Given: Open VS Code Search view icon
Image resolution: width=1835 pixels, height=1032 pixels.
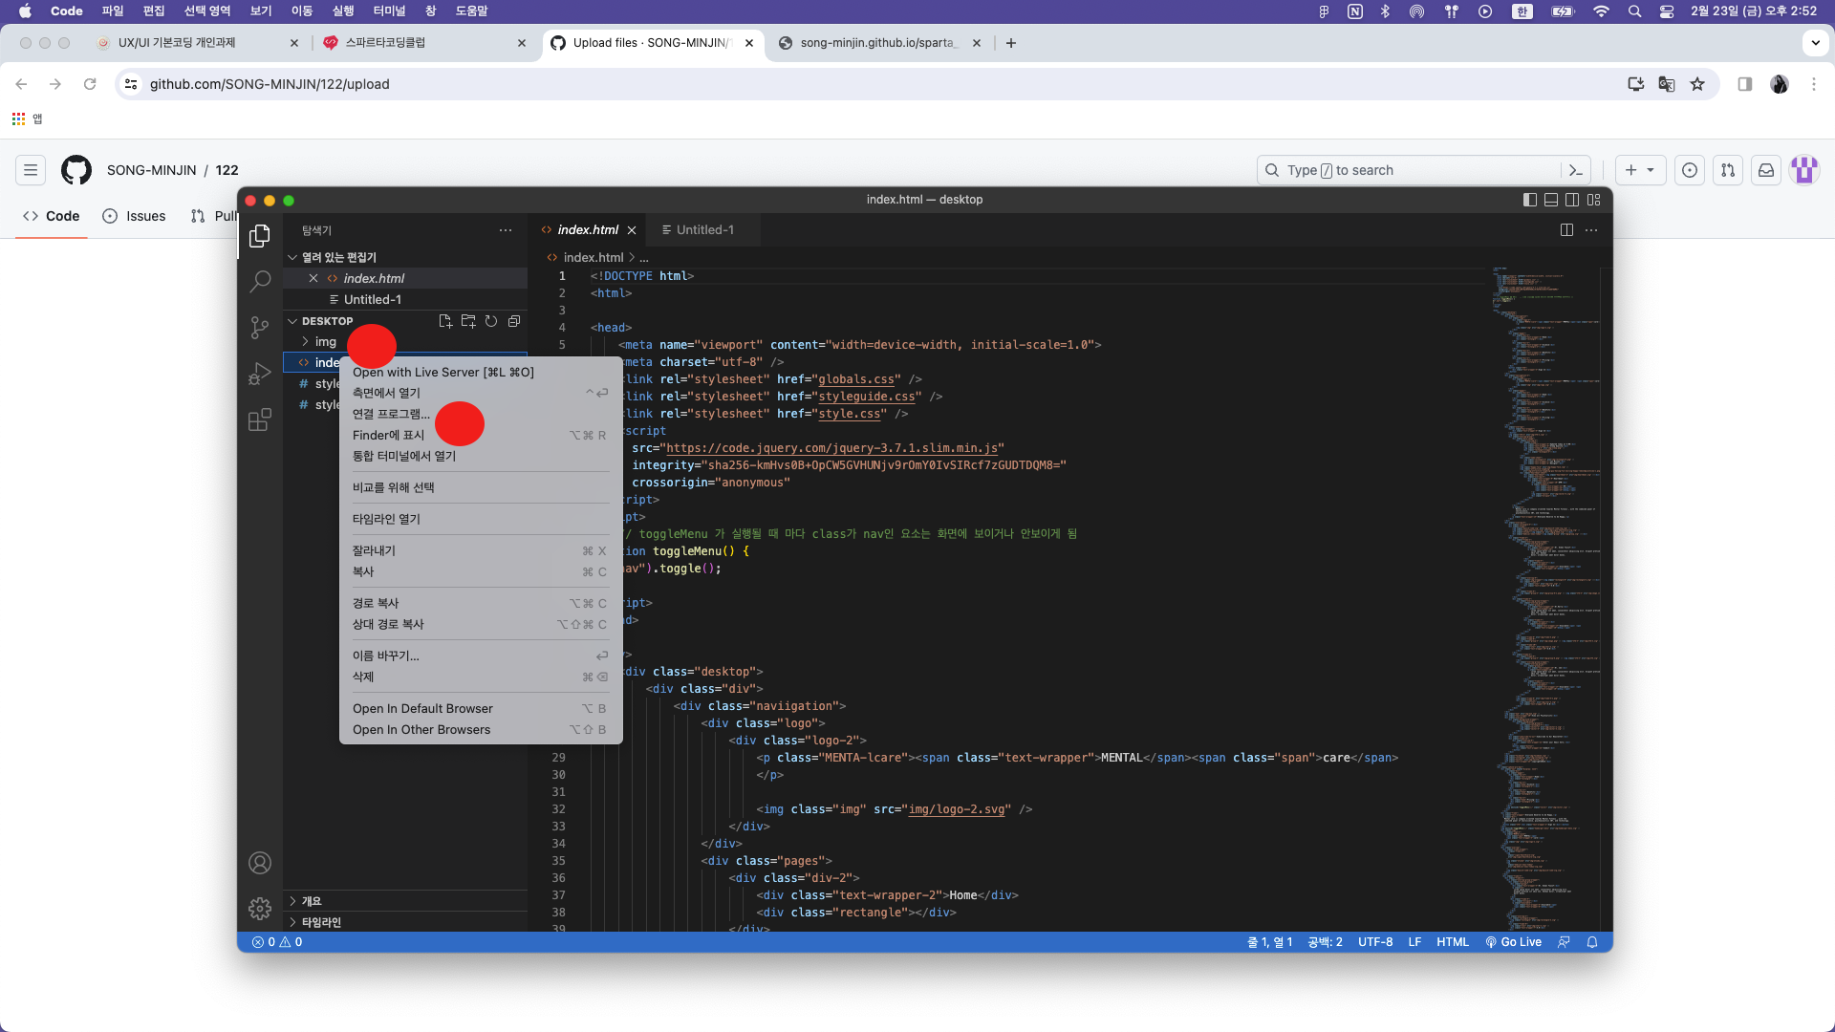Looking at the screenshot, I should [x=260, y=281].
